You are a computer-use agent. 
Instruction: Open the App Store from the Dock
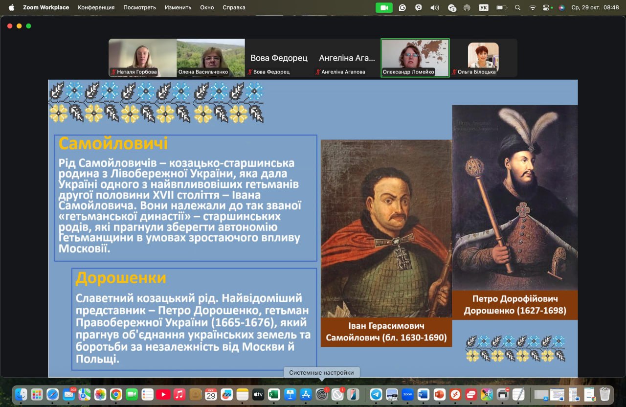(x=306, y=394)
